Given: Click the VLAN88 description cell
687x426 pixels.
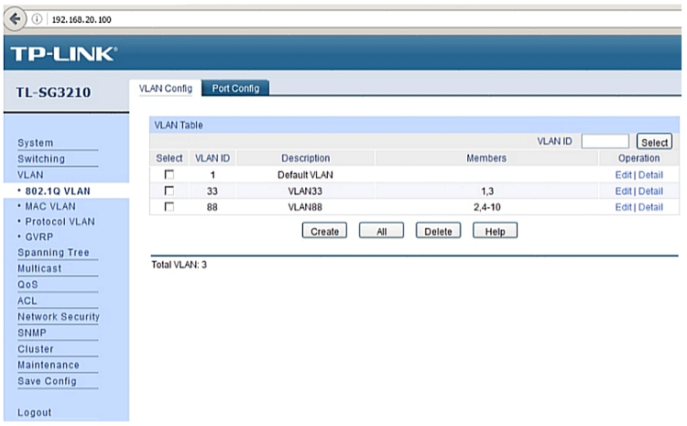Looking at the screenshot, I should pos(305,207).
